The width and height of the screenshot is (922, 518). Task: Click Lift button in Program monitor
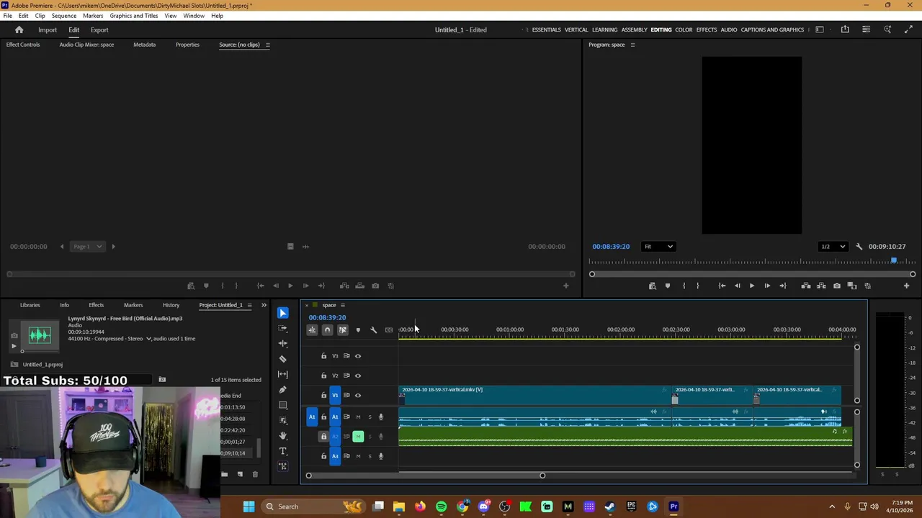pos(806,286)
